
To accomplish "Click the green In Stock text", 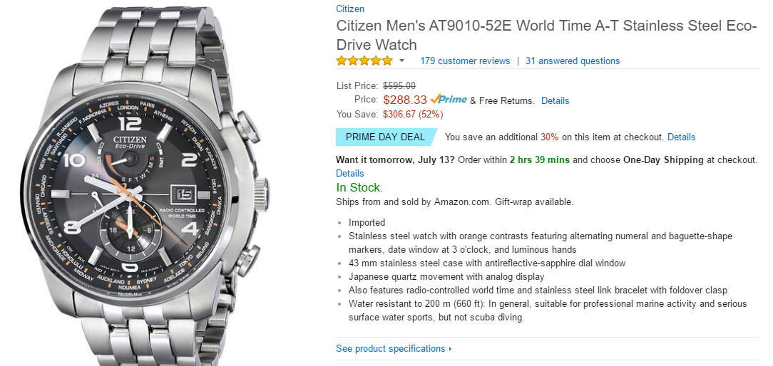I will point(359,188).
